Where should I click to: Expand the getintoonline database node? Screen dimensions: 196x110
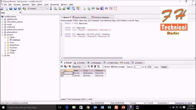click(2, 19)
